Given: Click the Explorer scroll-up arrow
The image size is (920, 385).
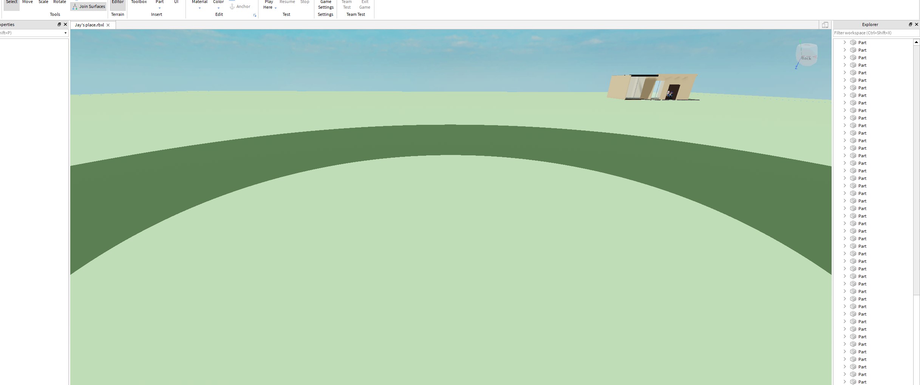Looking at the screenshot, I should pyautogui.click(x=916, y=42).
